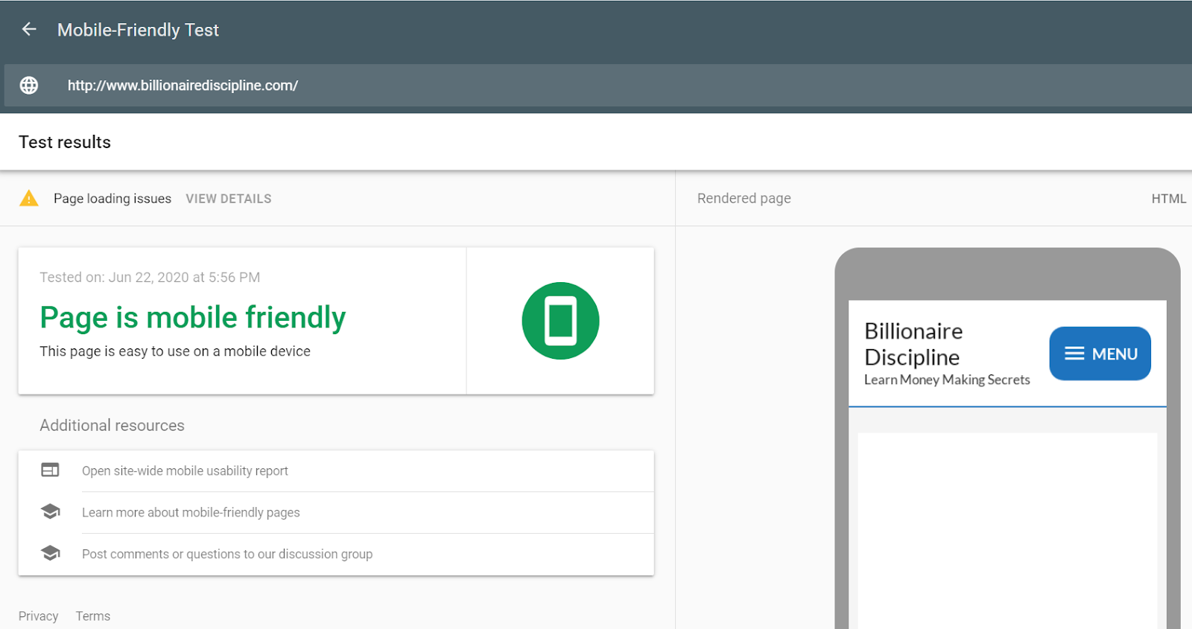Click the Page is mobile friendly heading
Screen dimensions: 1192x629
tap(193, 317)
